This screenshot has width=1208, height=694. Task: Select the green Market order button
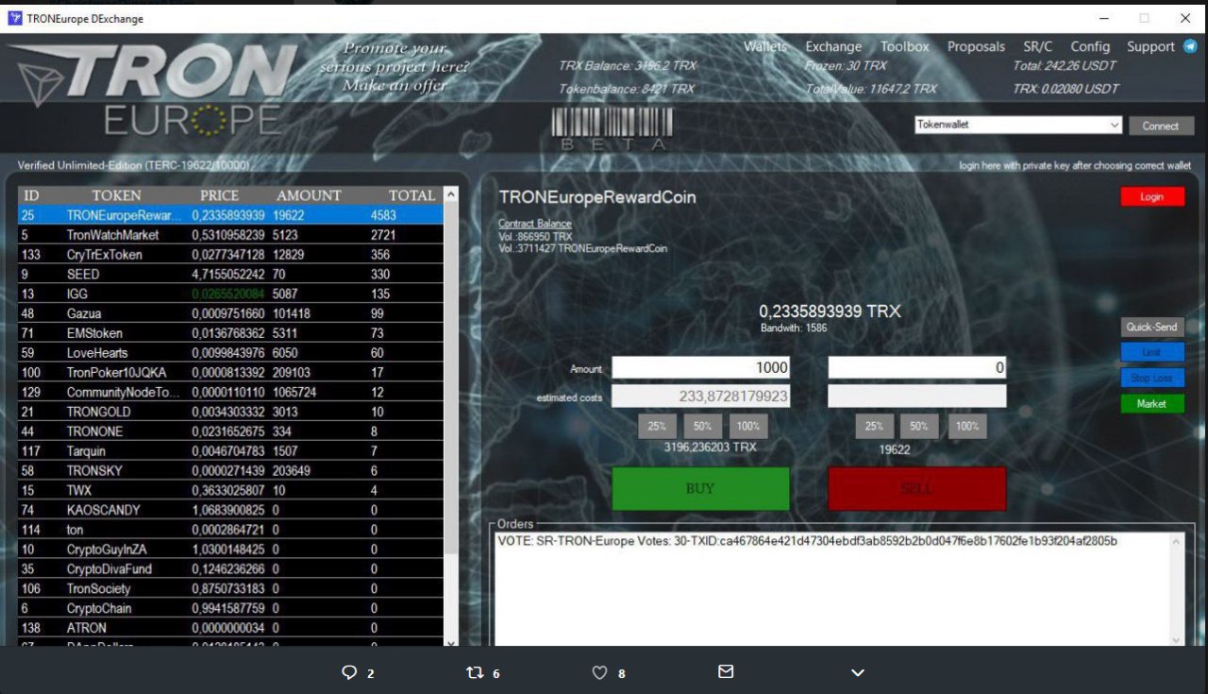tap(1152, 403)
